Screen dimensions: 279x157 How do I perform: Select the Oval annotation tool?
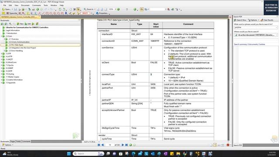(x=51, y=14)
